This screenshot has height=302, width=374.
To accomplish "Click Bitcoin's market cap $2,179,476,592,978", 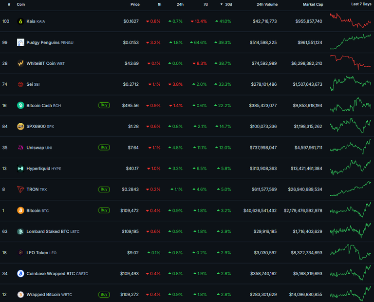I will coord(303,210).
